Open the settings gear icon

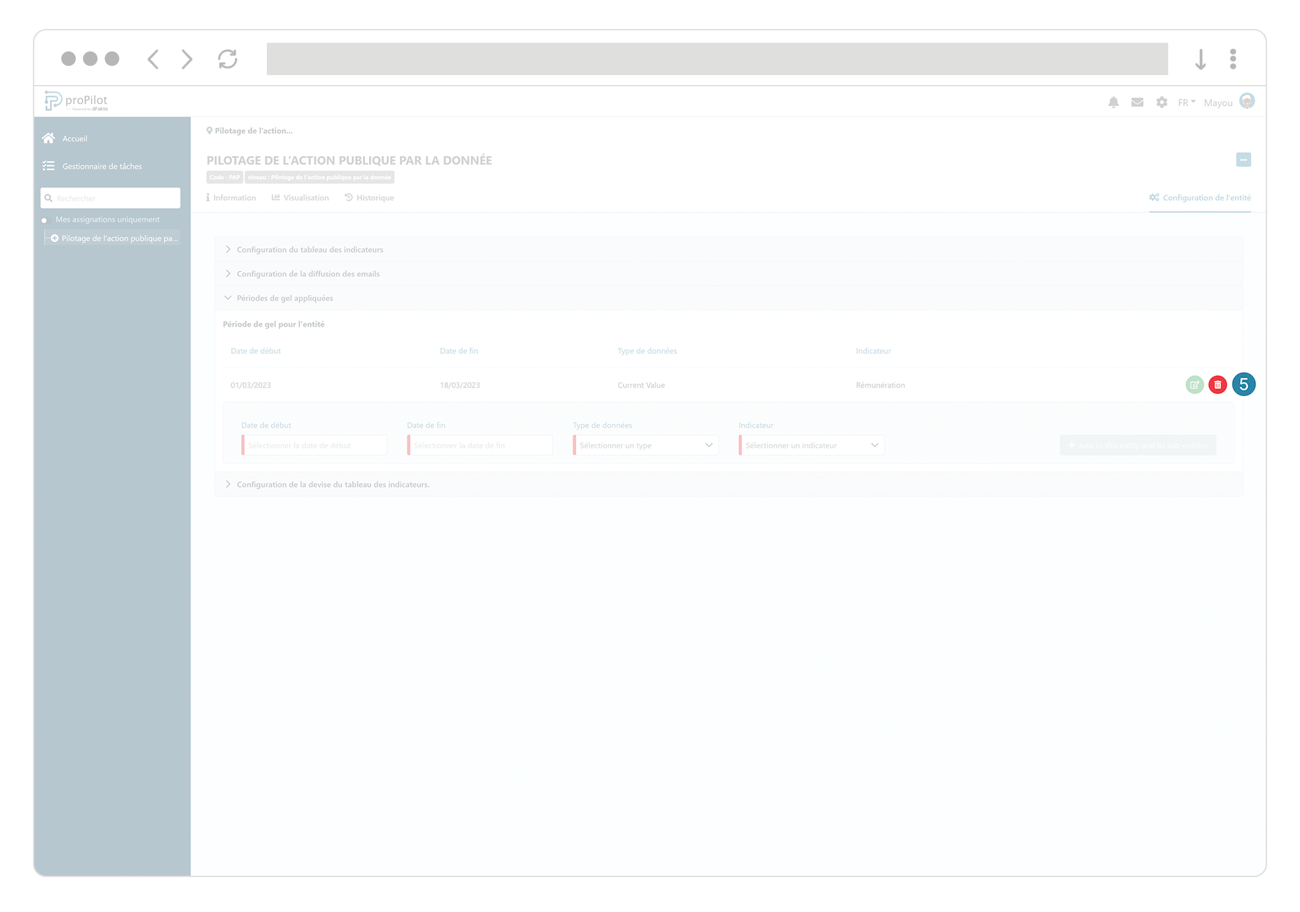(x=1162, y=102)
